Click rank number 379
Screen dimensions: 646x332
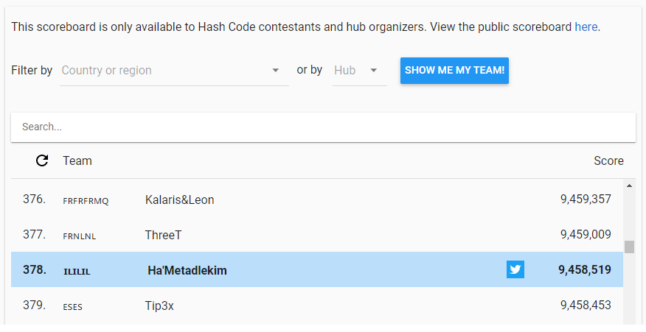click(x=34, y=305)
